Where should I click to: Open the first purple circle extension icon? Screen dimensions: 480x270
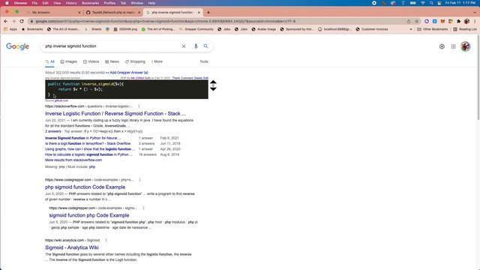click(x=427, y=21)
